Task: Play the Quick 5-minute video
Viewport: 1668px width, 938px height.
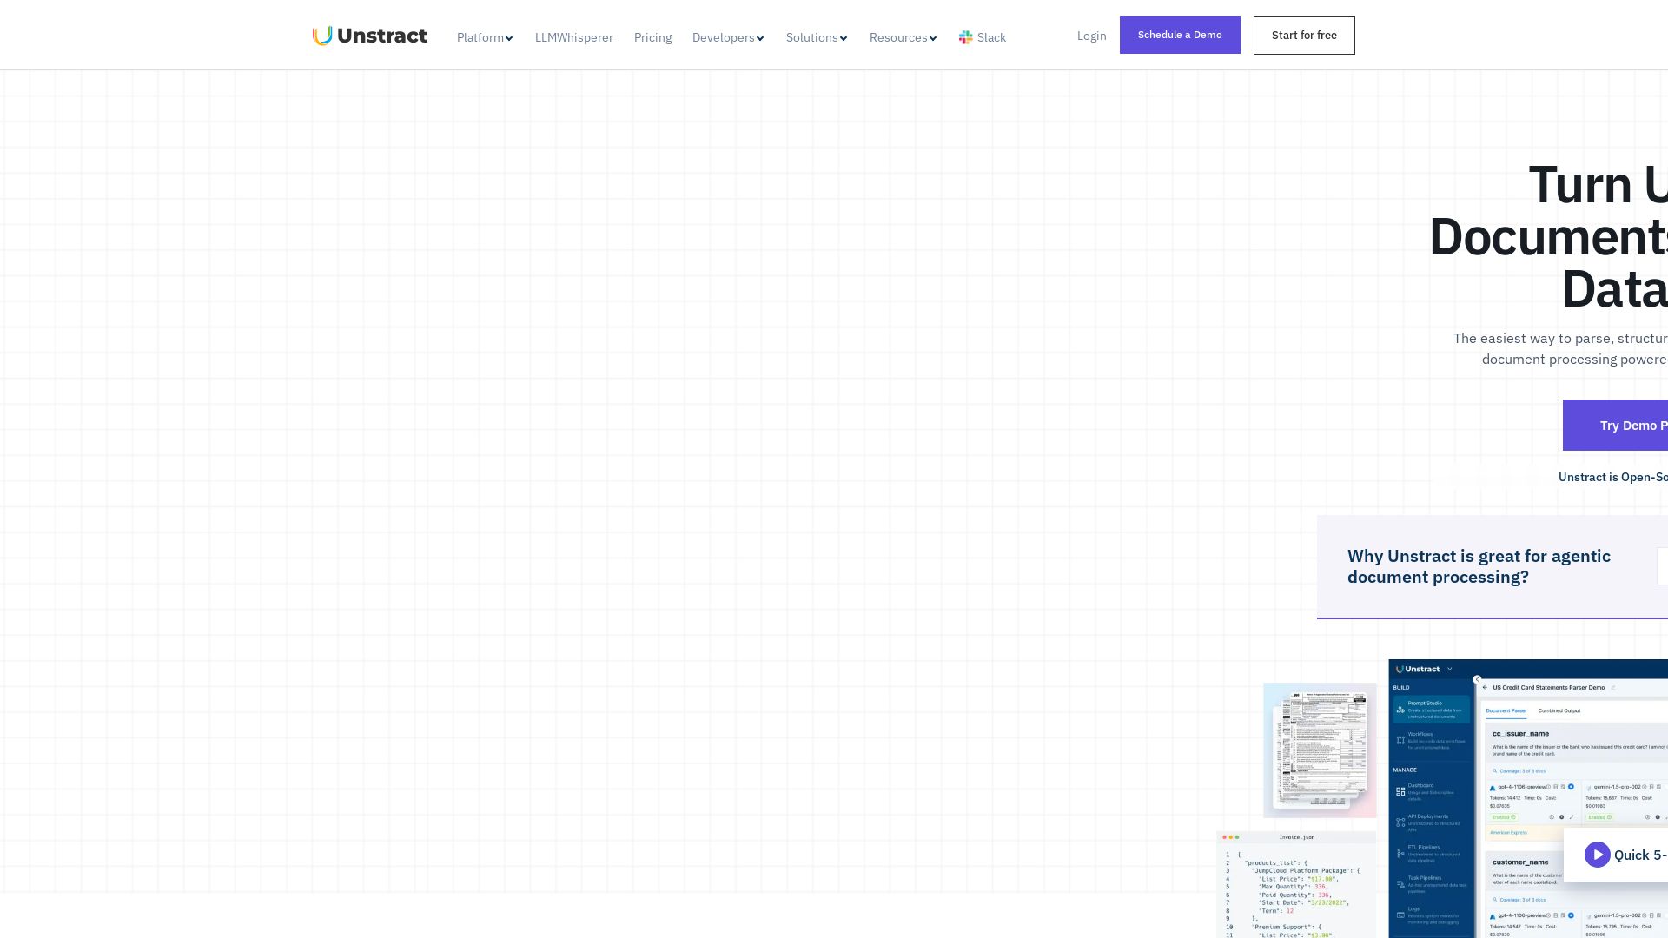Action: (1597, 855)
